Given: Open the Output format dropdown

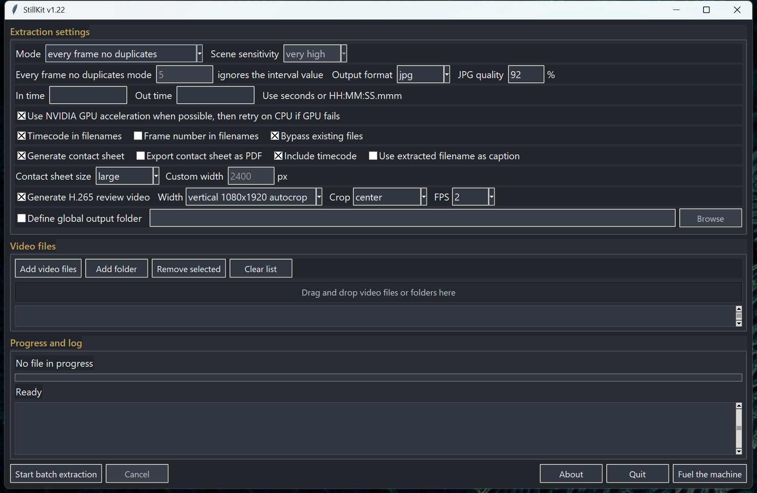Looking at the screenshot, I should (446, 74).
